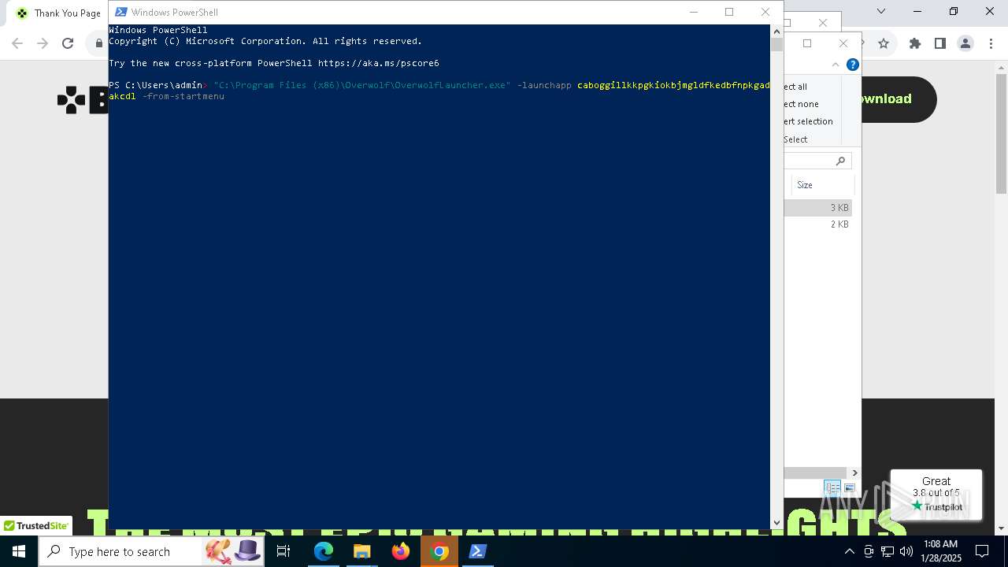The height and width of the screenshot is (567, 1008).
Task: Click the PowerShell command input line
Action: click(x=439, y=91)
